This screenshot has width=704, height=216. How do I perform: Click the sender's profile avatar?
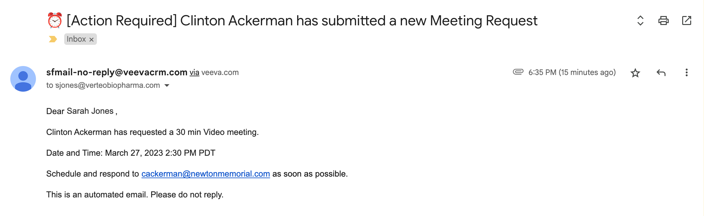click(23, 79)
